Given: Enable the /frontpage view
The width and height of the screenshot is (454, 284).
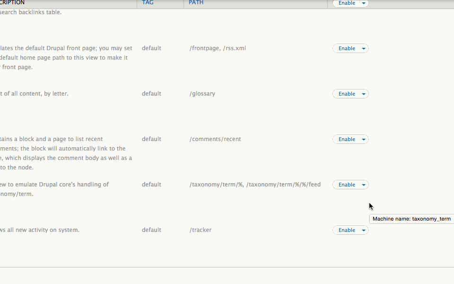Looking at the screenshot, I should coord(347,48).
